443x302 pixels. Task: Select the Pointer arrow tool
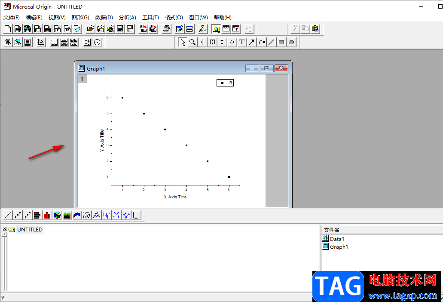tap(183, 43)
